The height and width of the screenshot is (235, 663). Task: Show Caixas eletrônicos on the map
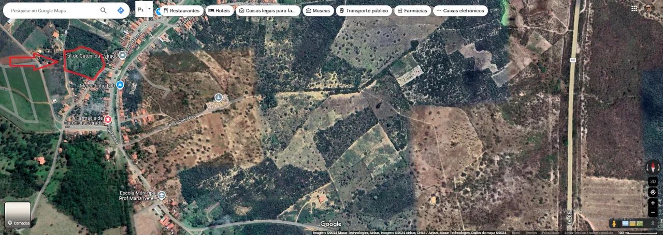point(459,10)
